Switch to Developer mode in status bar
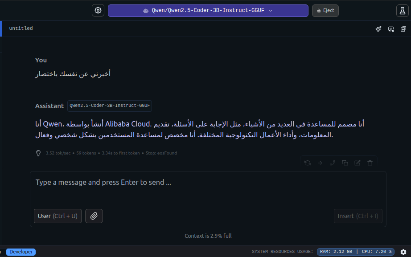The width and height of the screenshot is (411, 257). (x=21, y=252)
